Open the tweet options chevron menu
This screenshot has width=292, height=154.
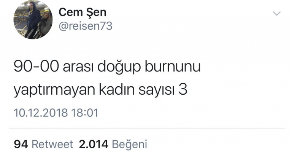276,14
